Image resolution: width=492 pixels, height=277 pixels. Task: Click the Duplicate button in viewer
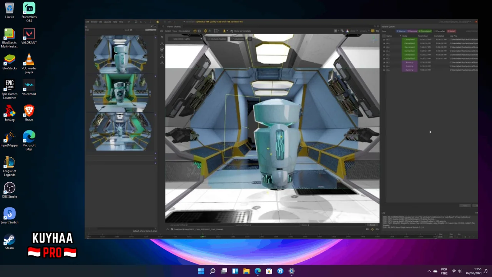[238, 39]
